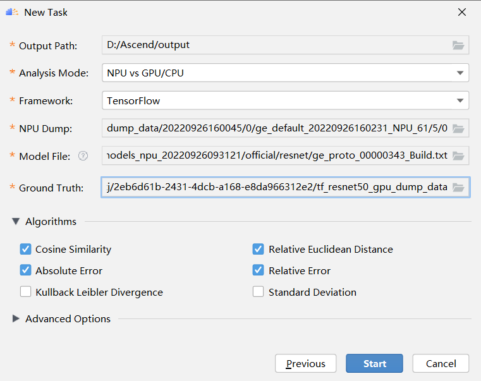Open the Analysis Mode dropdown
The width and height of the screenshot is (481, 381).
tap(285, 73)
